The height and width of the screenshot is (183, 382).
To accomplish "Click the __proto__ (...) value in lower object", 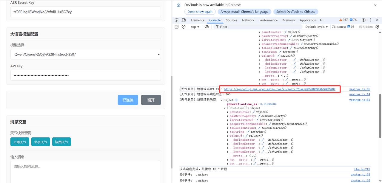I will click(x=253, y=156).
